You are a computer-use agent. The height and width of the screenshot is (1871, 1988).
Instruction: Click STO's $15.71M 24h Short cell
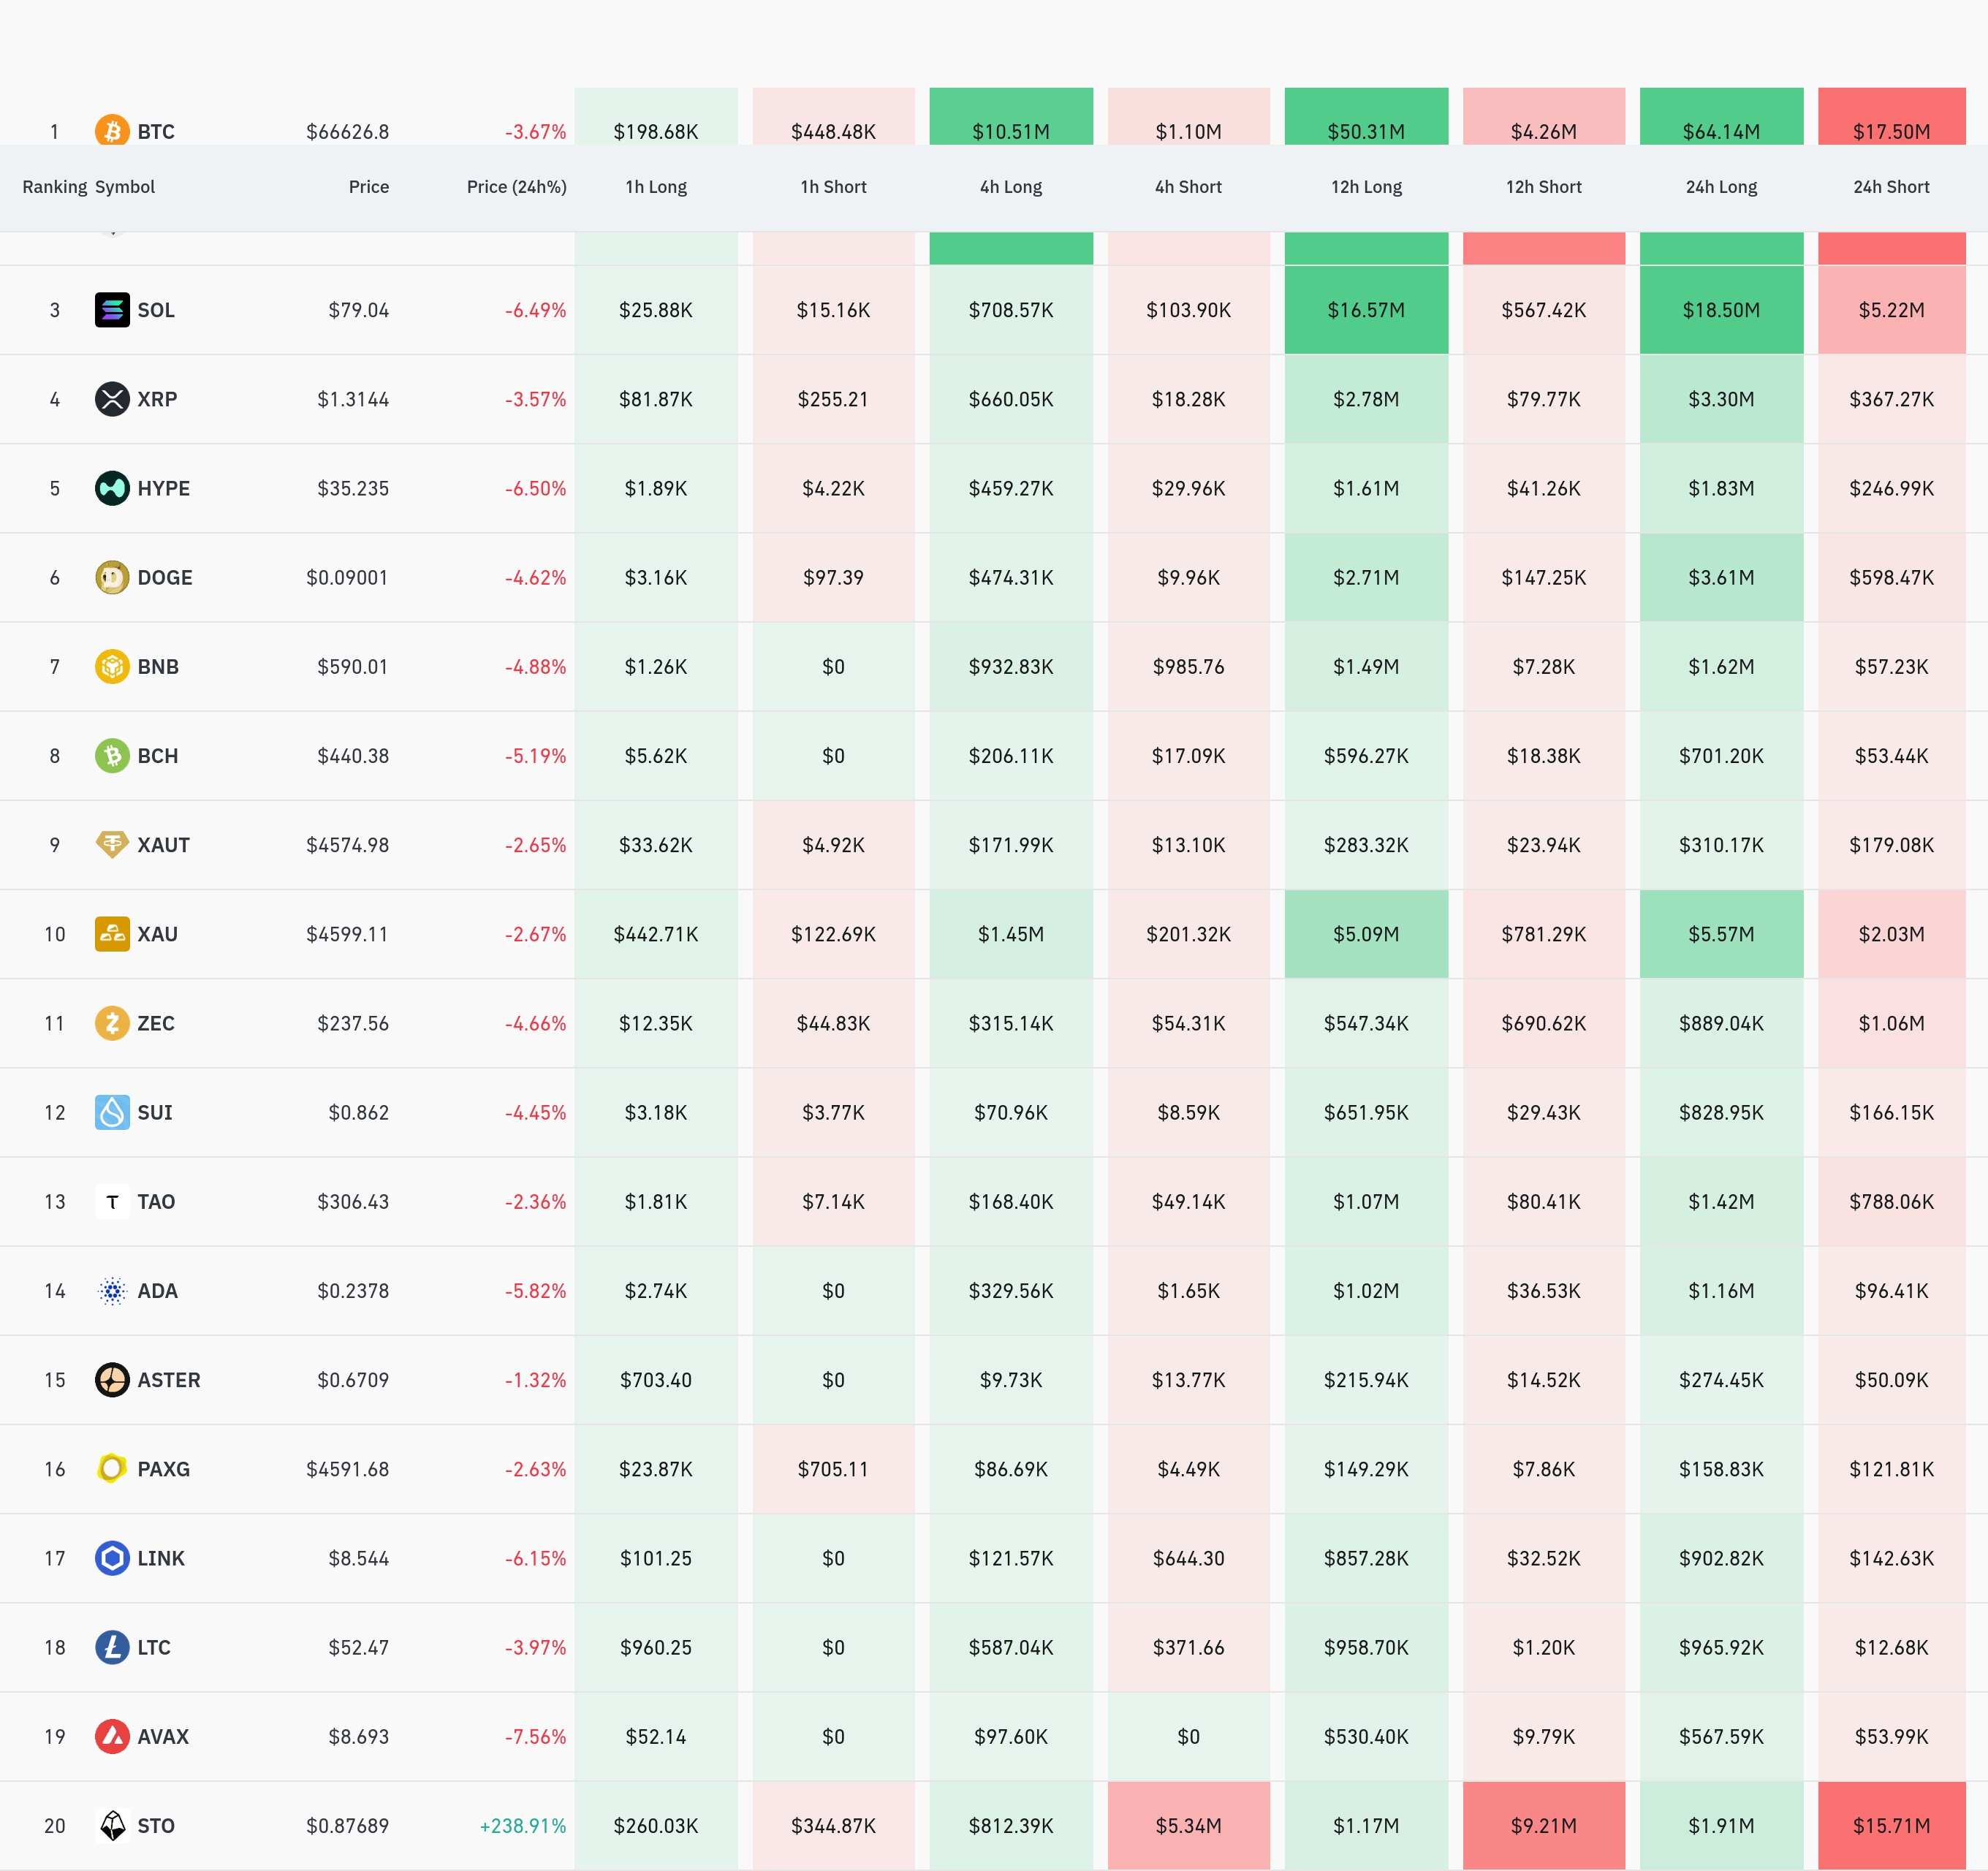(x=1890, y=1825)
